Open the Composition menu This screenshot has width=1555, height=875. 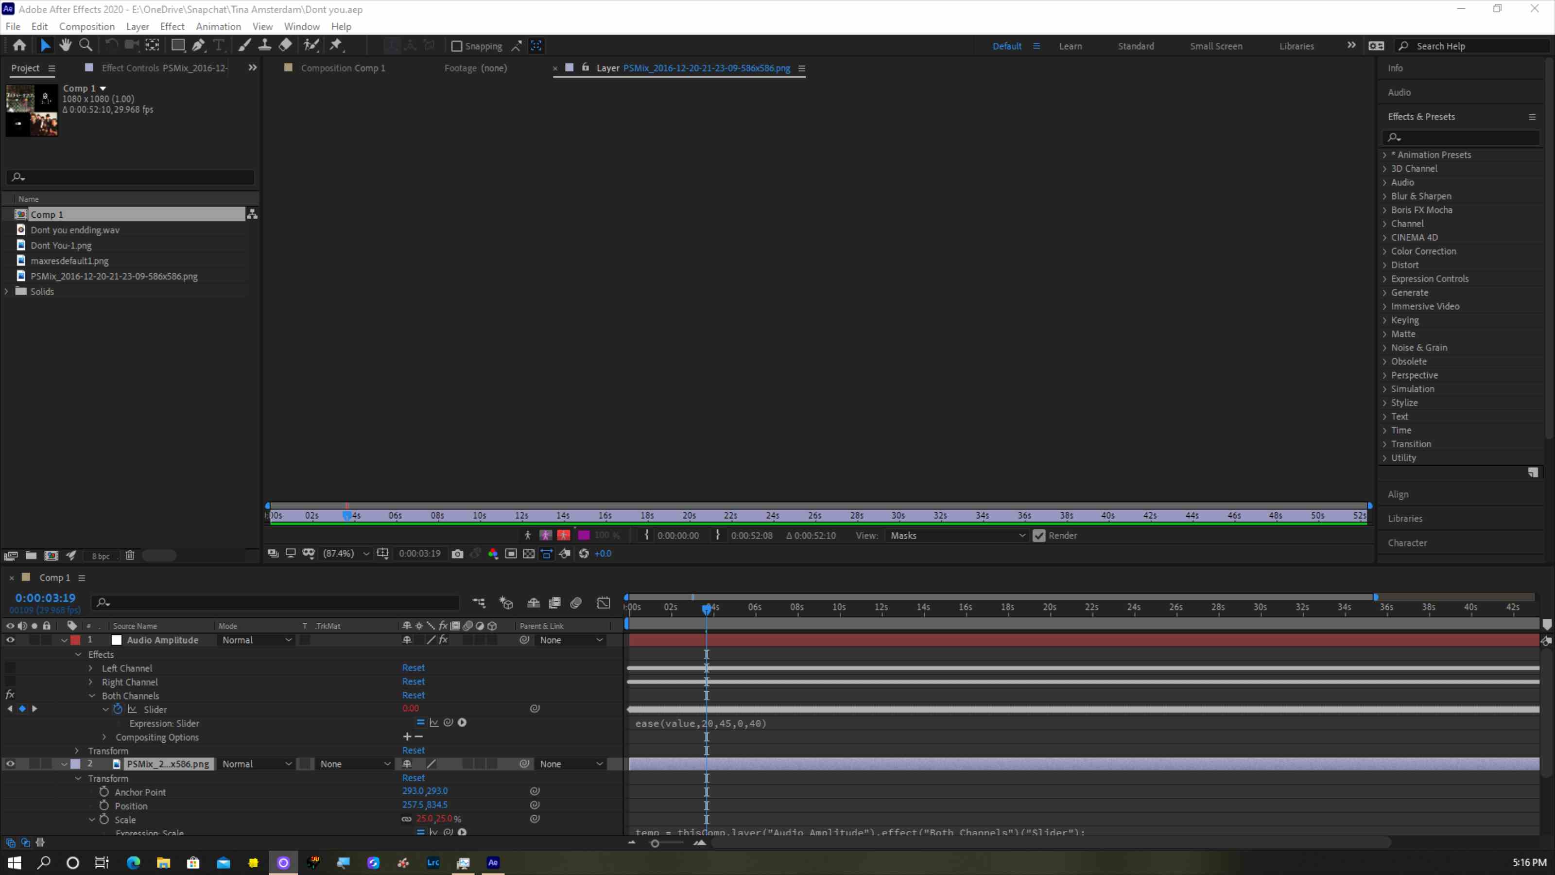(86, 26)
